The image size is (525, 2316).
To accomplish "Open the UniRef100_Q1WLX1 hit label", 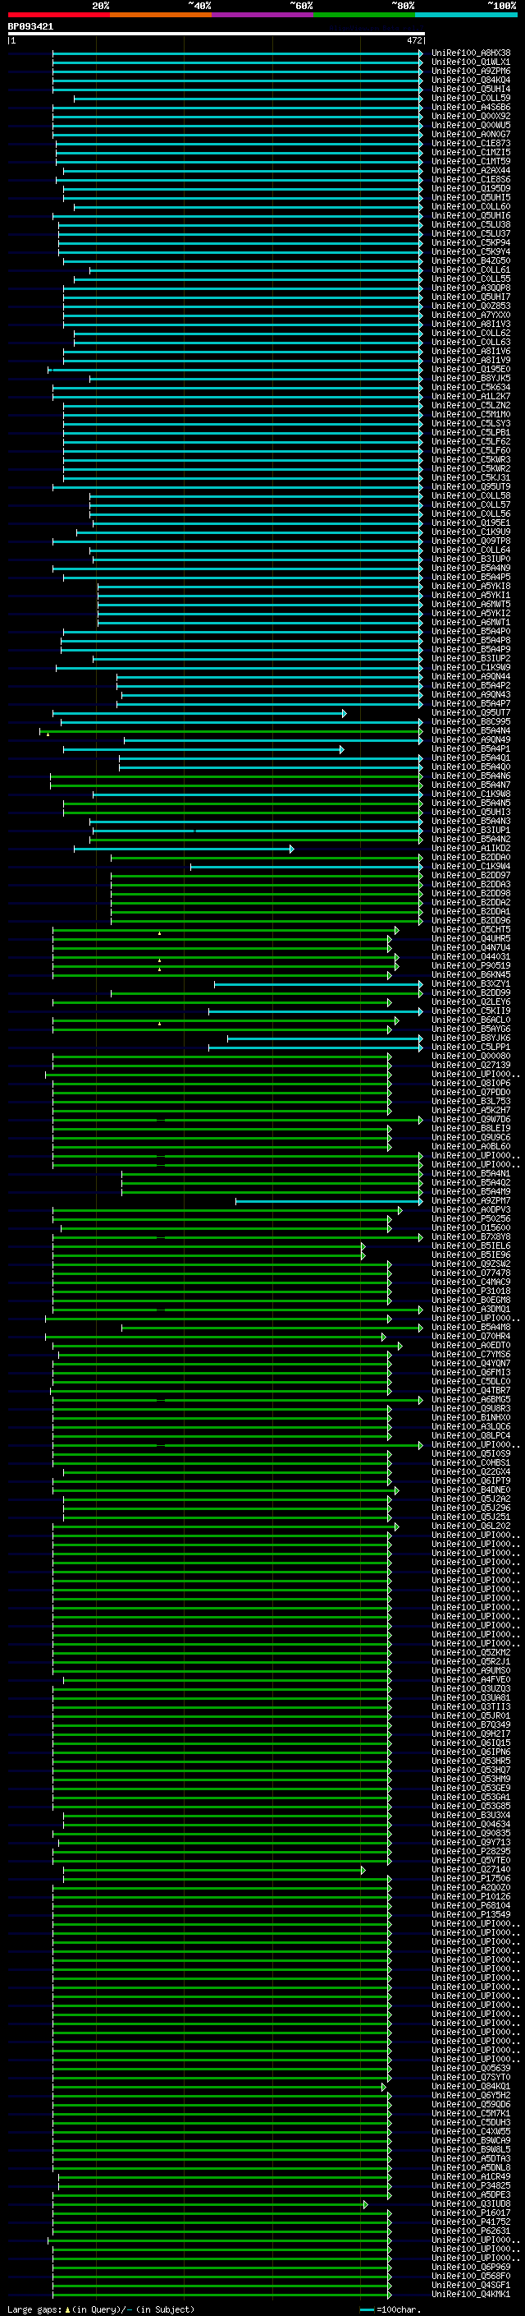I will point(471,62).
